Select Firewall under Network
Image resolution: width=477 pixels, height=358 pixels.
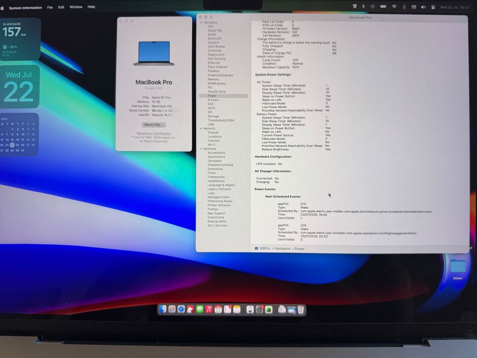click(213, 132)
